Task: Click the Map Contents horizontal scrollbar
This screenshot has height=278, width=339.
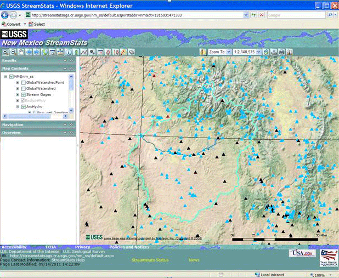Action: point(35,116)
